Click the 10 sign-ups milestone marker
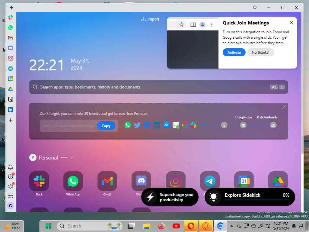Image resolution: width=309 pixels, height=232 pixels. (x=243, y=125)
